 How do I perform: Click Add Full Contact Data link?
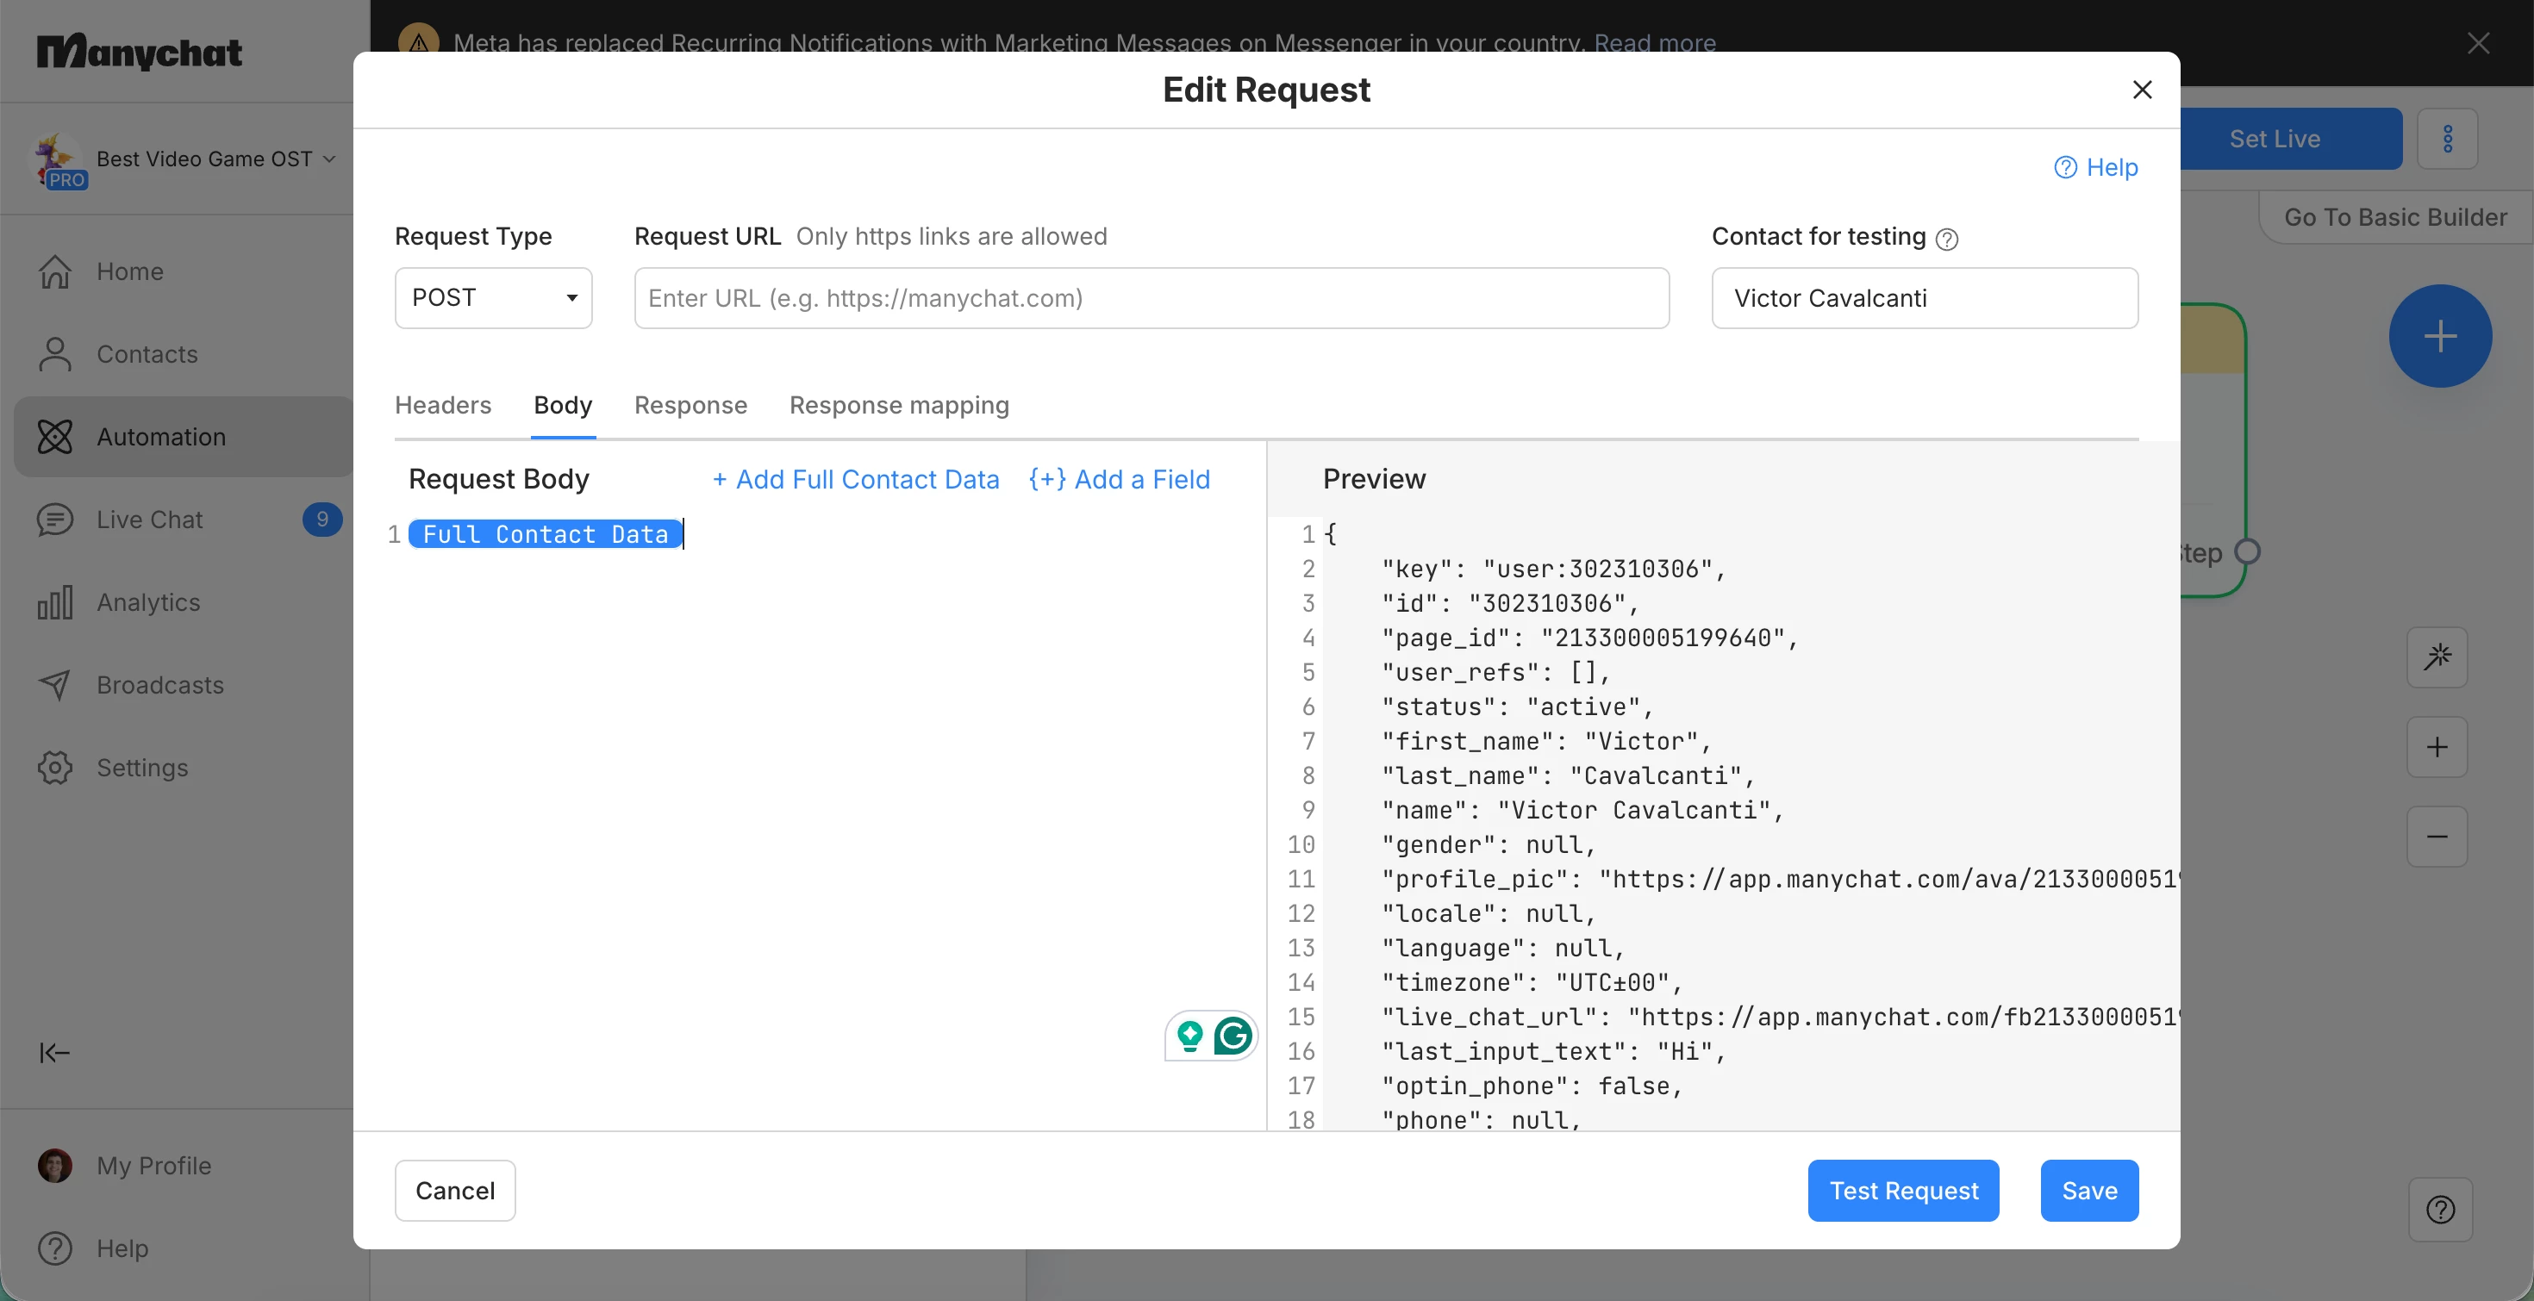pyautogui.click(x=856, y=479)
